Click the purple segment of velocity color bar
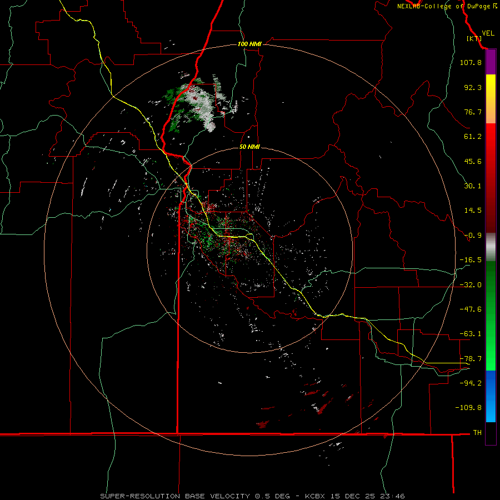Image resolution: width=500 pixels, height=500 pixels. point(491,62)
